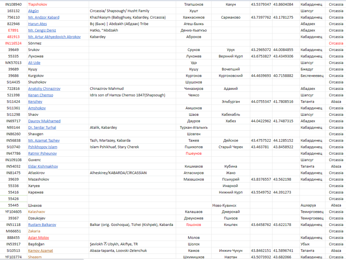Open Mr. Andzor Kabard link

pyautogui.click(x=44, y=17)
